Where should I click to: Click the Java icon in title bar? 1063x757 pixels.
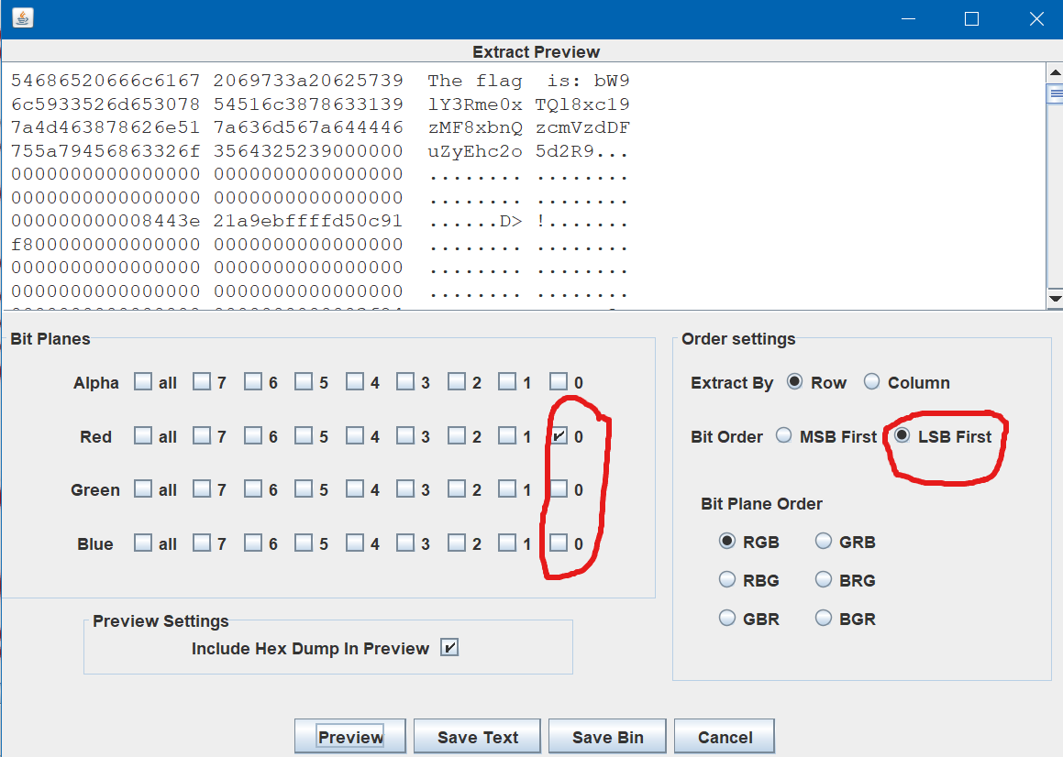(x=23, y=18)
